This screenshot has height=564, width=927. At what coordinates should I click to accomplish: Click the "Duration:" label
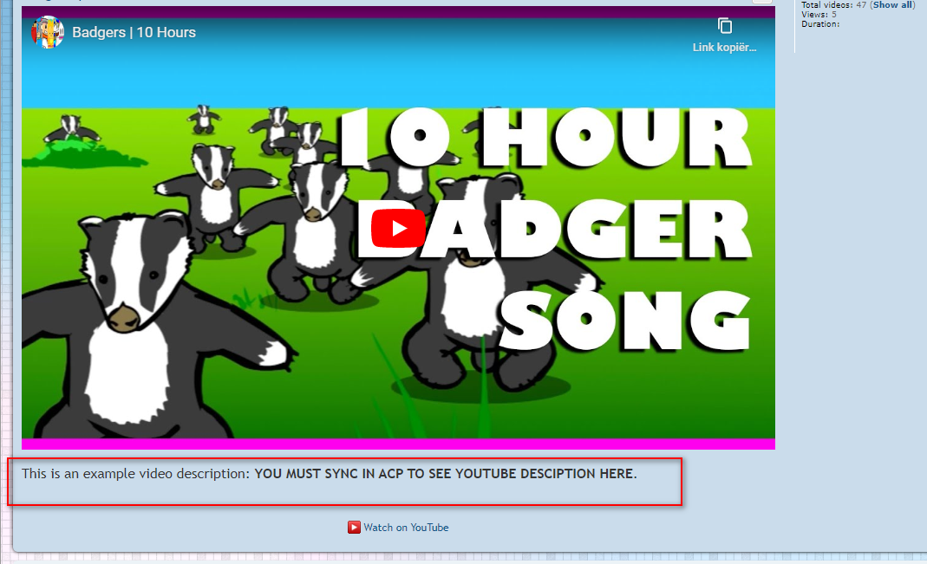[820, 24]
